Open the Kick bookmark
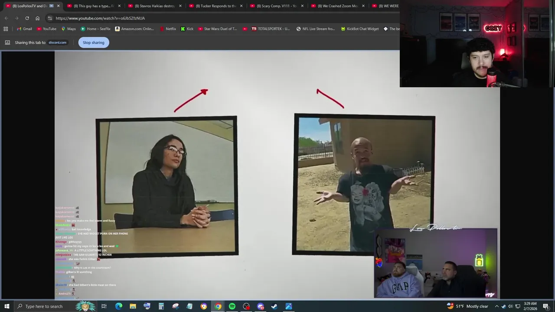This screenshot has width=555, height=312. [187, 29]
